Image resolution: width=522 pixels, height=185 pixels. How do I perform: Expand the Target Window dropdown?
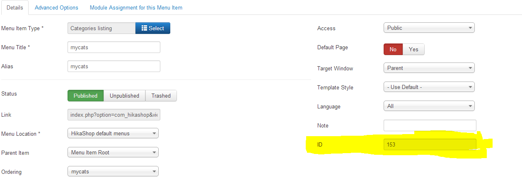[429, 68]
